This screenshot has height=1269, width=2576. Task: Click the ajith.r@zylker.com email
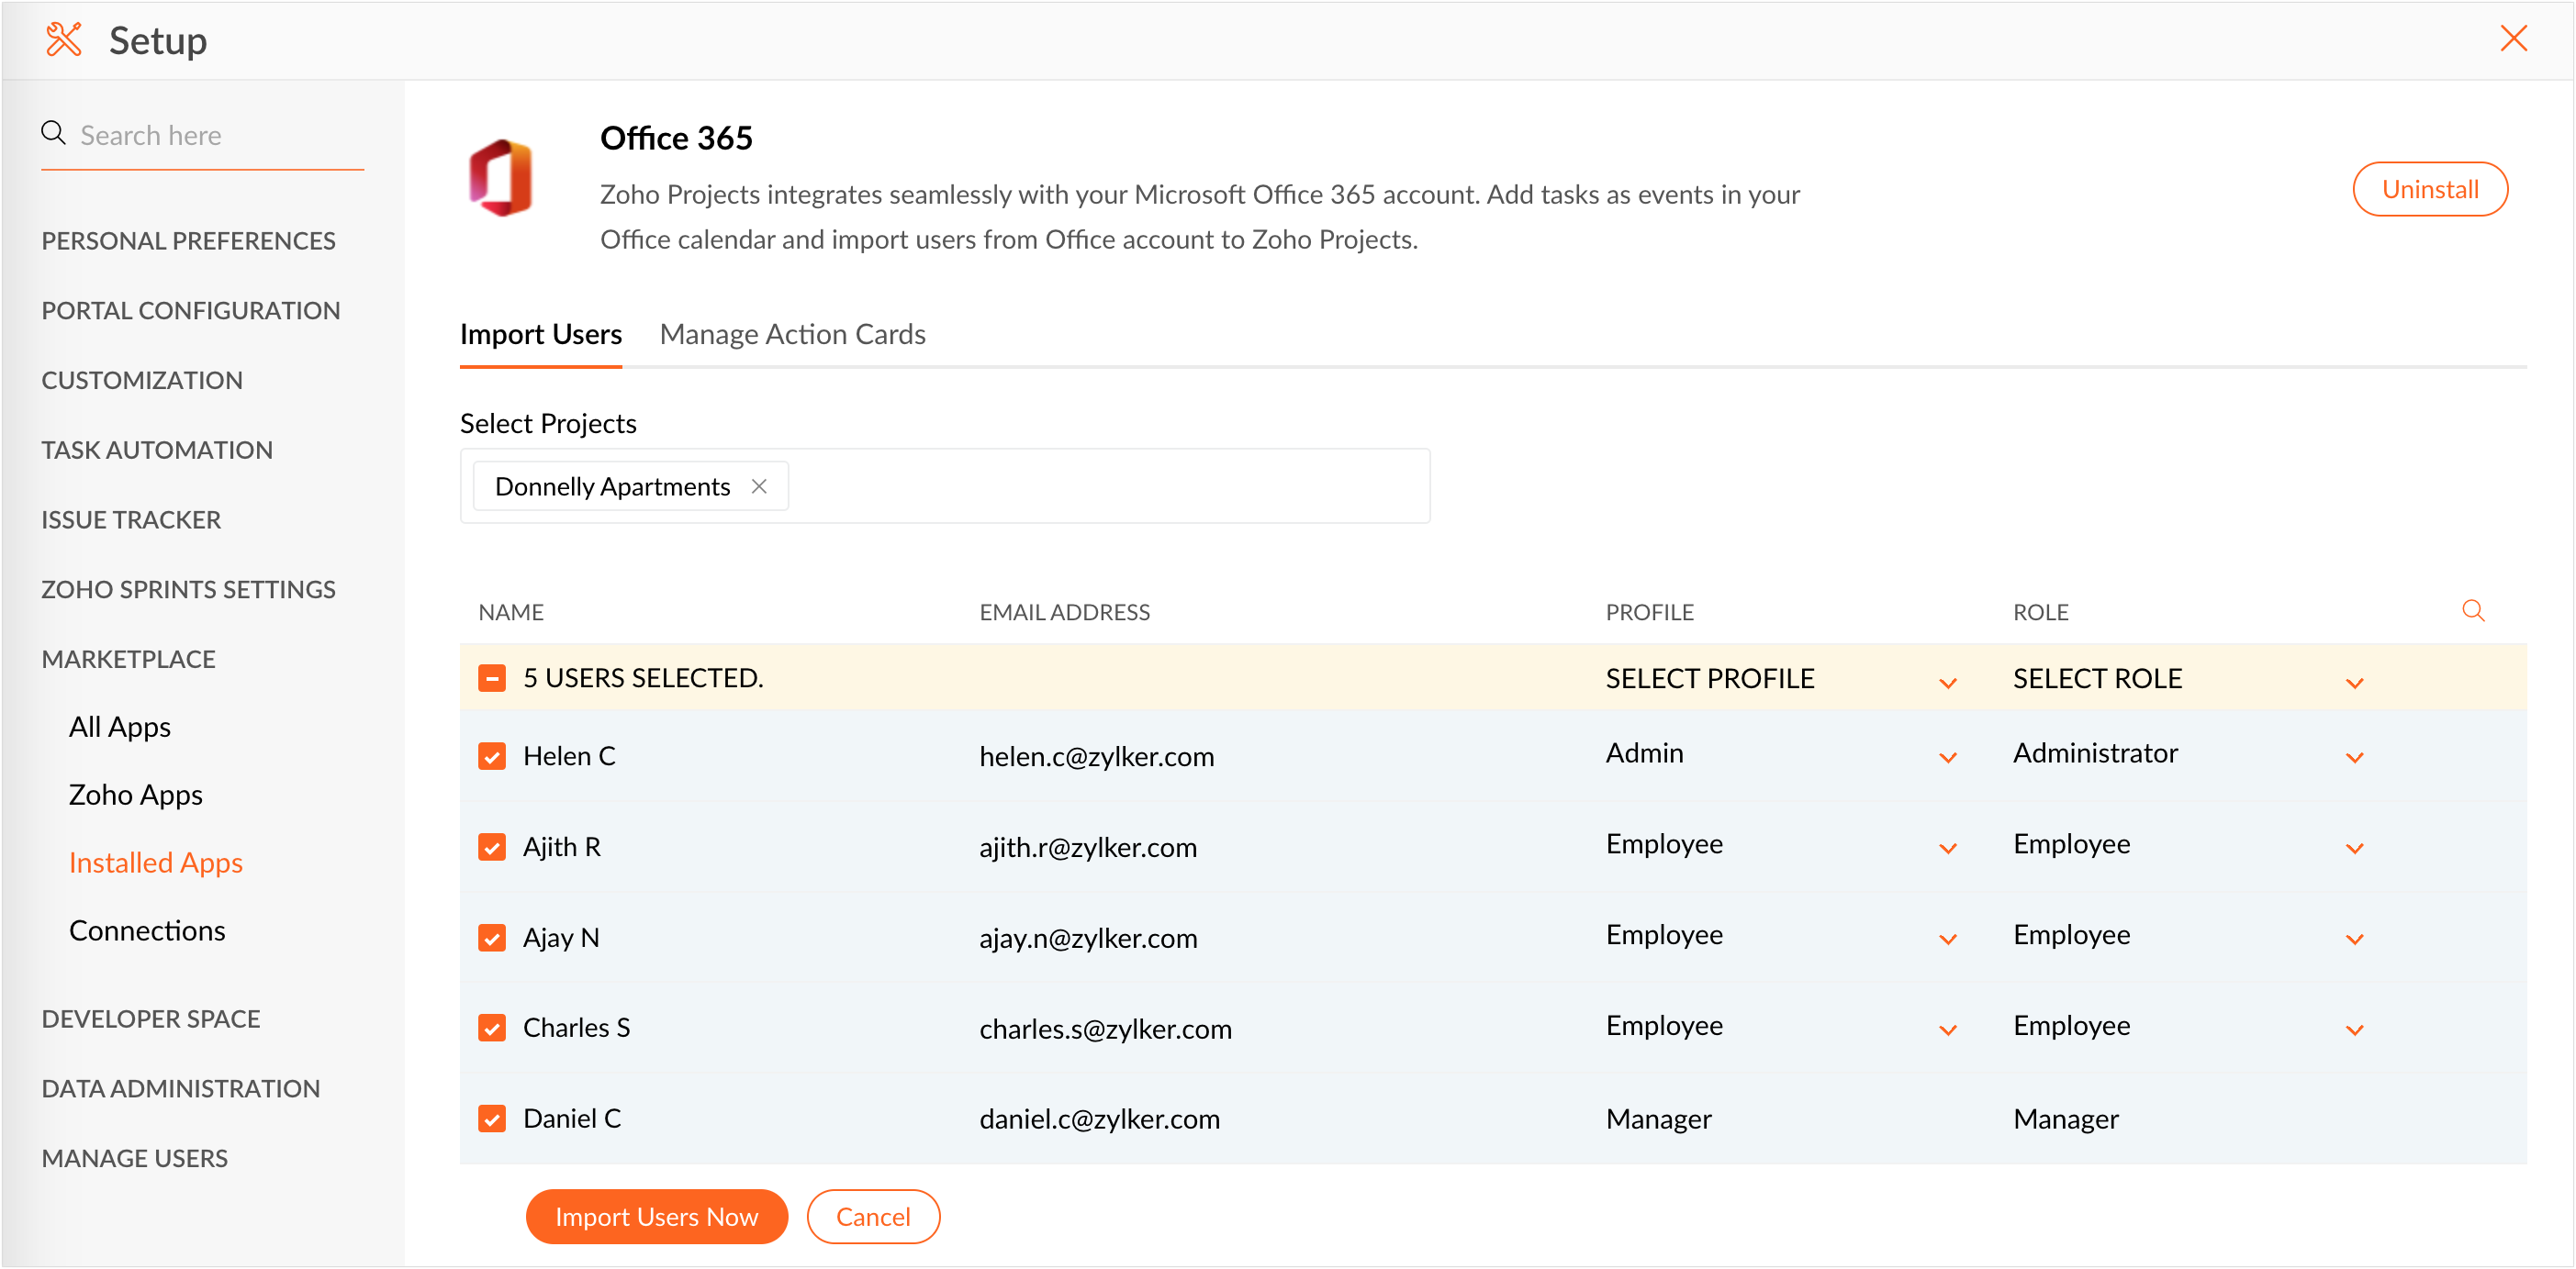click(x=1088, y=849)
